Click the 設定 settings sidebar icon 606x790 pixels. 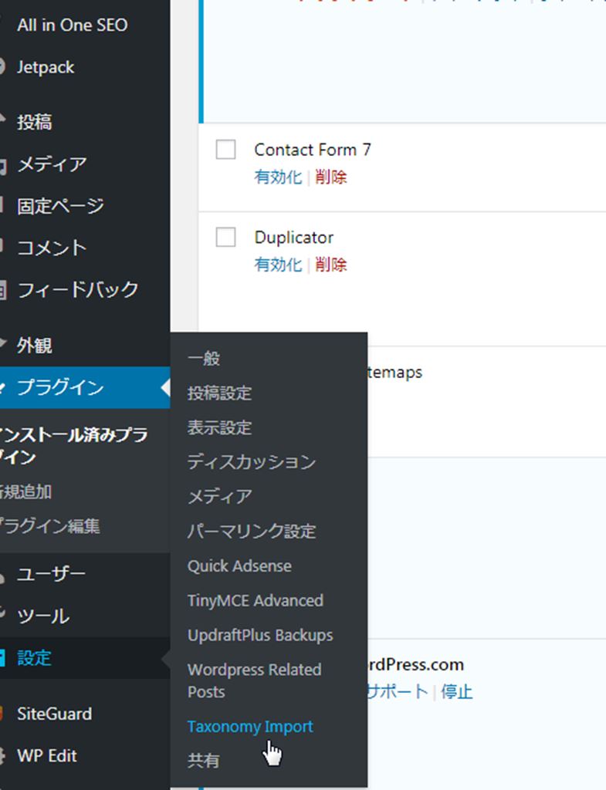[x=2, y=658]
